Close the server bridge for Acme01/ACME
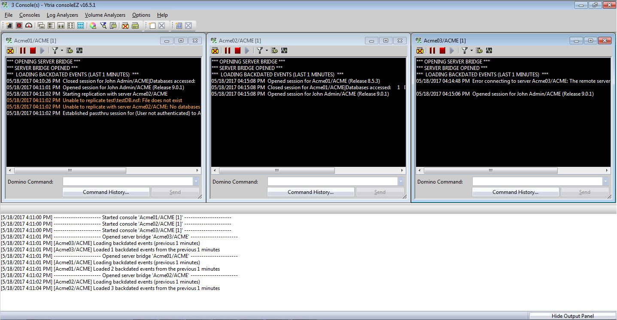The width and height of the screenshot is (617, 320). point(10,50)
